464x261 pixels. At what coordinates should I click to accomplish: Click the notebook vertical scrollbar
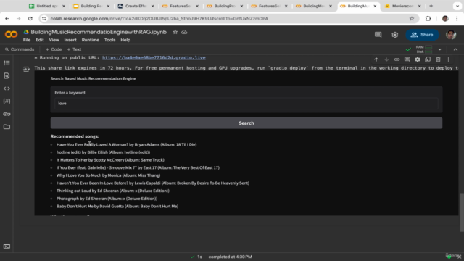[x=462, y=212]
